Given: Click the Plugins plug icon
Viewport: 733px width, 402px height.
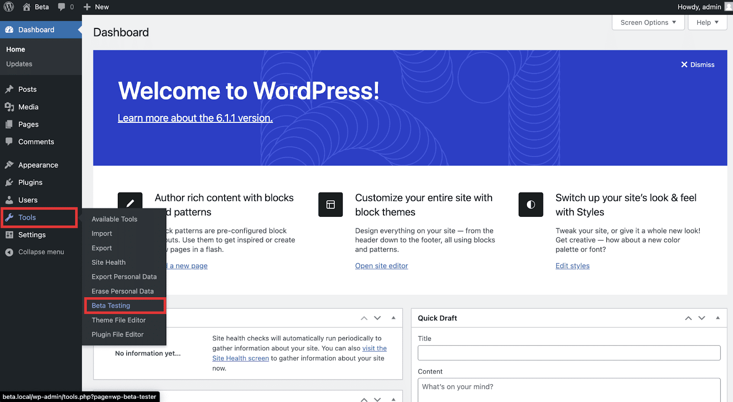Looking at the screenshot, I should point(9,182).
